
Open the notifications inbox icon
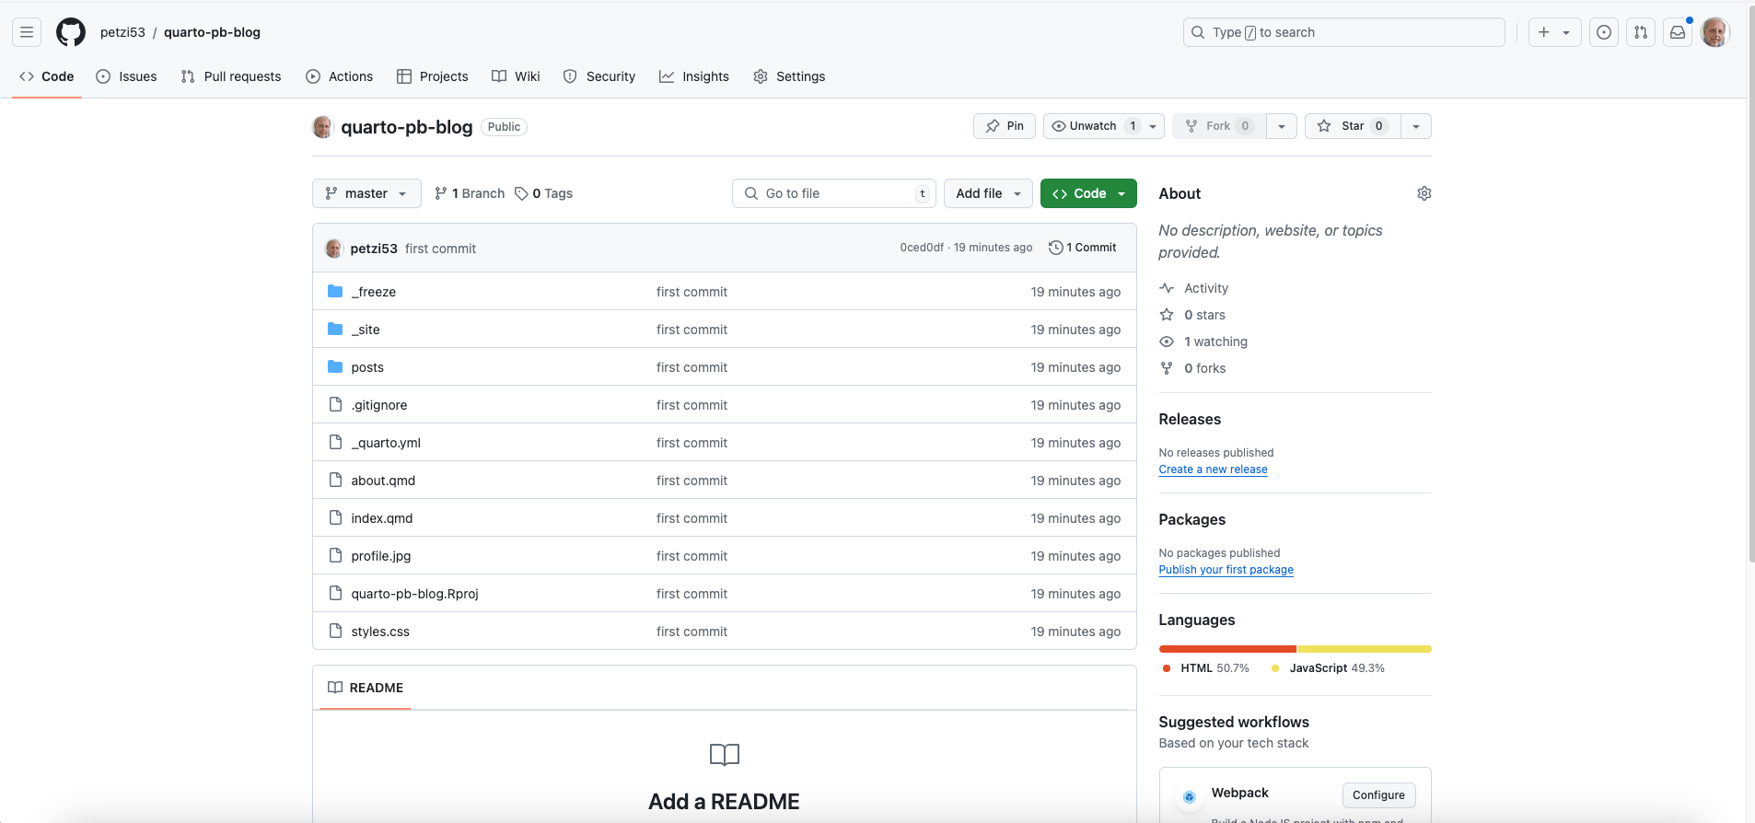(x=1678, y=32)
